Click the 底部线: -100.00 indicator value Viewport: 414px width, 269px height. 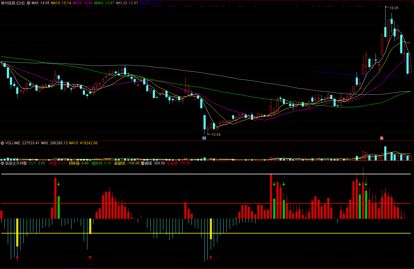click(x=127, y=163)
